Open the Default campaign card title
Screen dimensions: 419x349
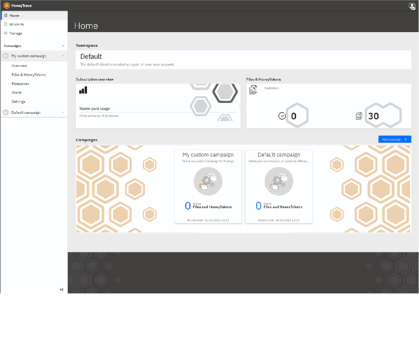pyautogui.click(x=279, y=155)
